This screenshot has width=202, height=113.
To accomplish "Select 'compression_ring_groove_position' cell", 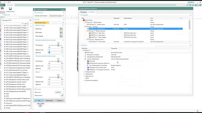I will [134, 42].
